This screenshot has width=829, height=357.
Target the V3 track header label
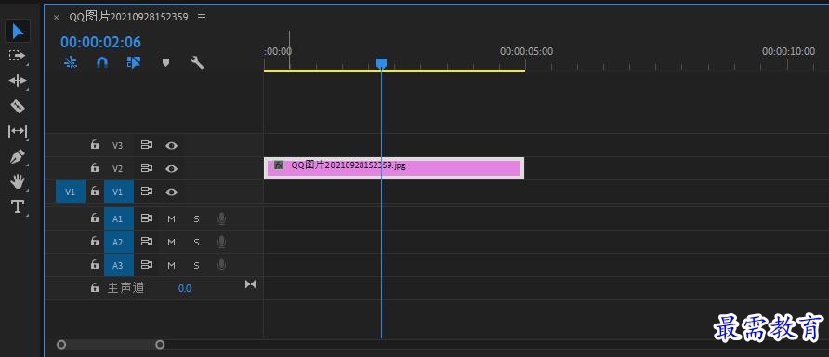[117, 145]
